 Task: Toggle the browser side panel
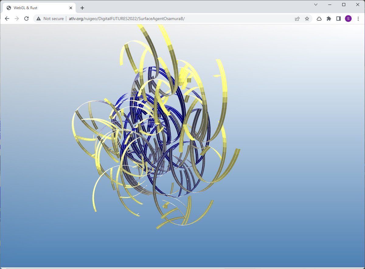point(339,19)
